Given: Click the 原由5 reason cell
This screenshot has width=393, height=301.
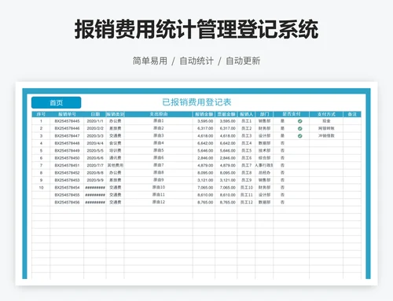Looking at the screenshot, I should pyautogui.click(x=159, y=150).
